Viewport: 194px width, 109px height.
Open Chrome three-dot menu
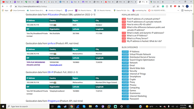191,6
